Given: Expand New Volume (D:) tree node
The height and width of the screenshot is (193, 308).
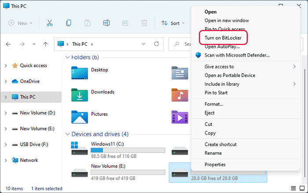Looking at the screenshot, I should (6, 113).
